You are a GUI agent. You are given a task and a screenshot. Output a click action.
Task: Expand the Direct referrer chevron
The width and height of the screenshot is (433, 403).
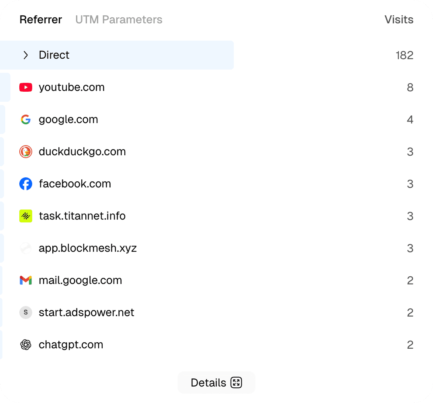pos(26,55)
